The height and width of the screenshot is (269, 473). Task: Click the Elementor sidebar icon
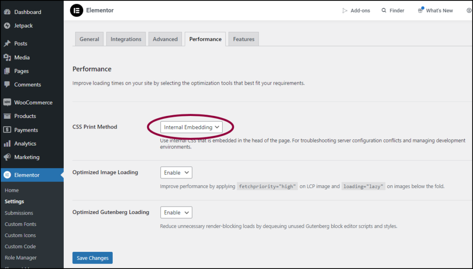pyautogui.click(x=7, y=175)
